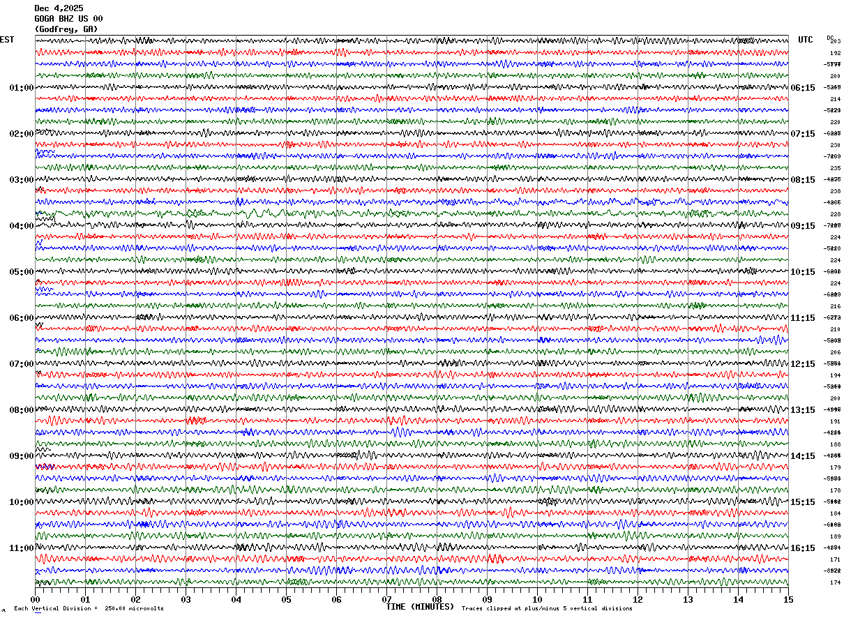Viewport: 844px width, 618px height.
Task: Click the '10:00' EST hour label
Action: click(x=22, y=502)
